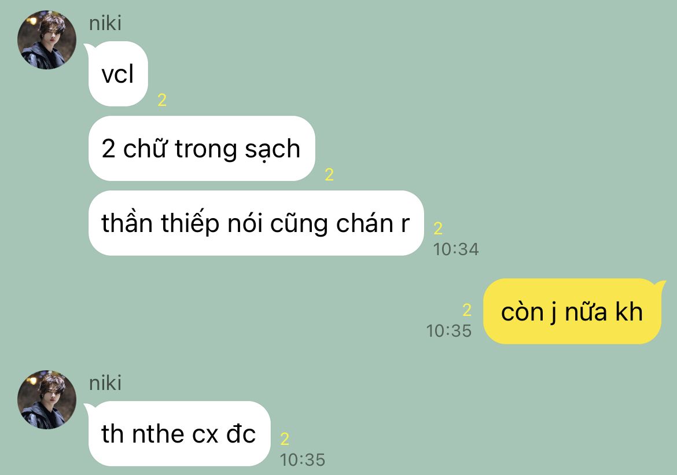Click the 10:34 timestamp

(456, 249)
